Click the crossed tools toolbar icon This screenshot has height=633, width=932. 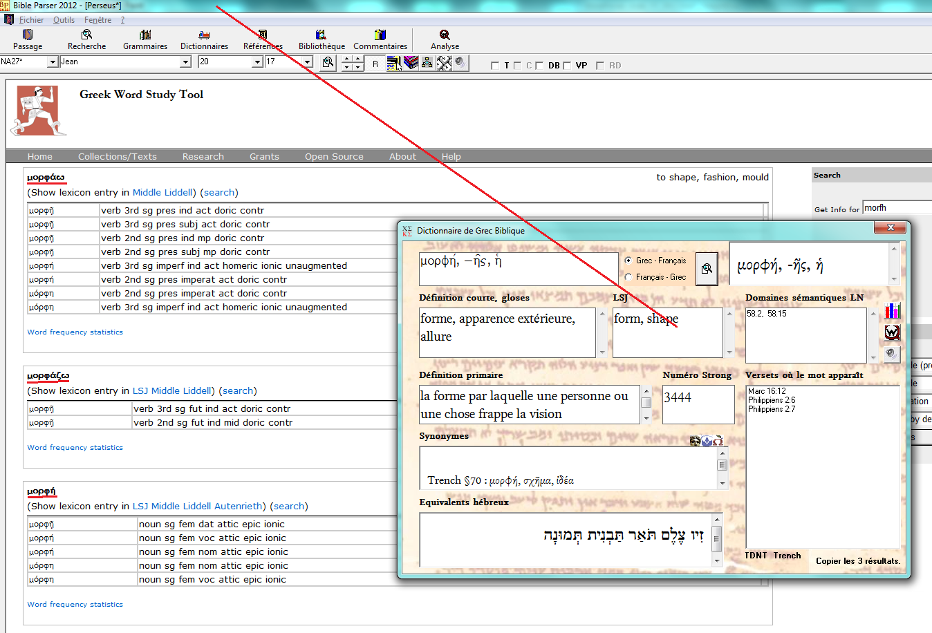444,64
